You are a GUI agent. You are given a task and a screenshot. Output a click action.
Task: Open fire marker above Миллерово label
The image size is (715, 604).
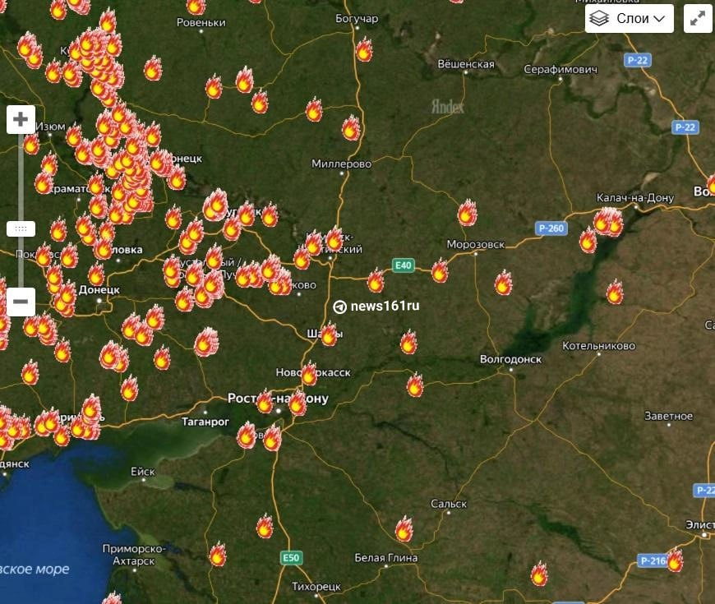[351, 128]
